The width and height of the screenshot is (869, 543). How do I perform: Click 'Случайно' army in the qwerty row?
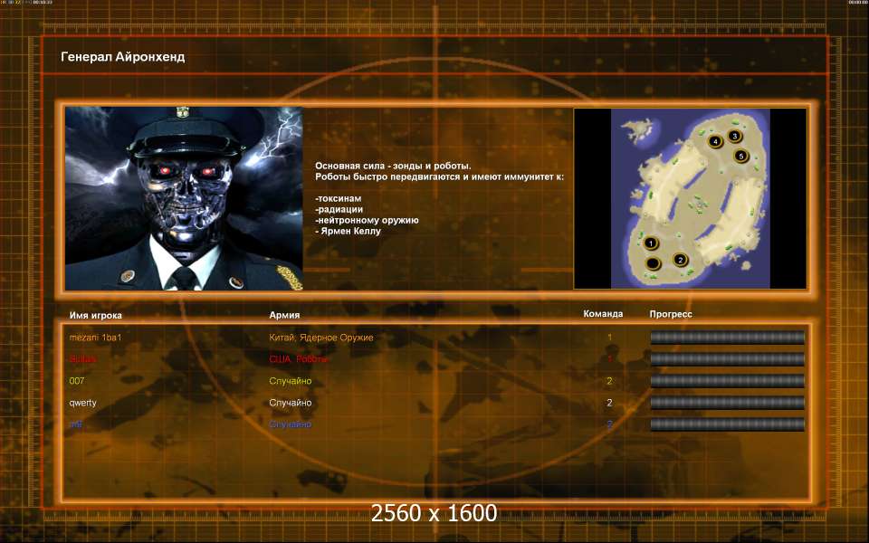point(290,403)
